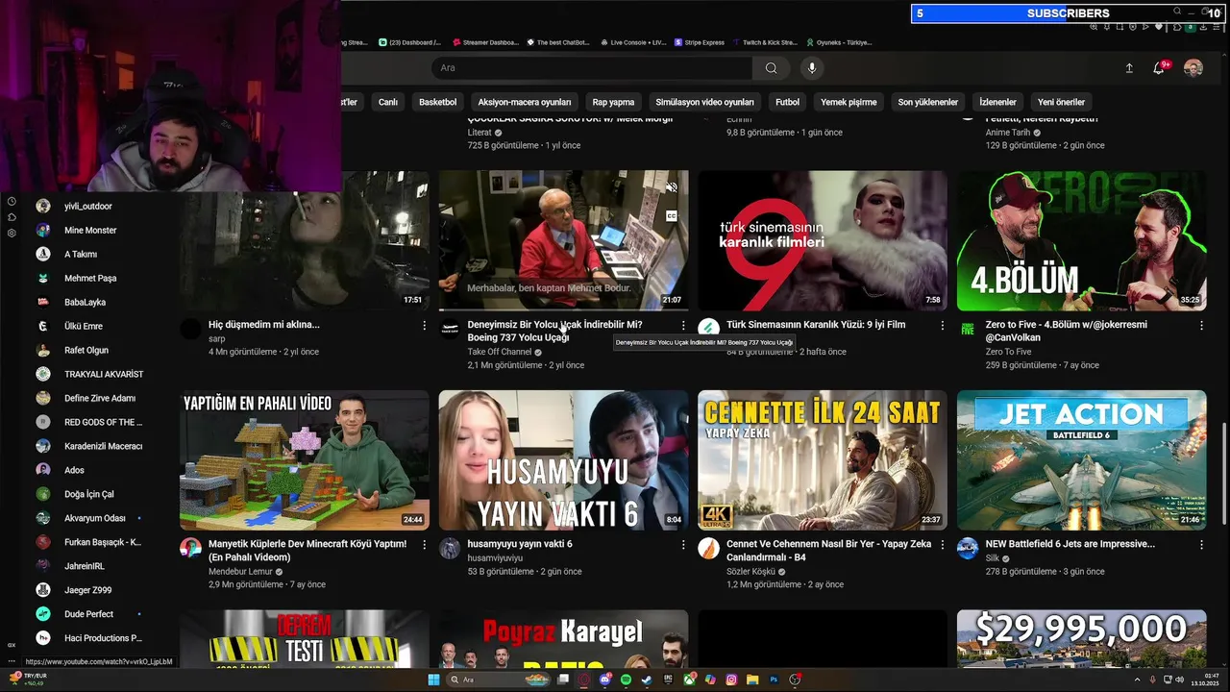1230x692 pixels.
Task: Open Epic Games Launcher from the taskbar
Action: pyautogui.click(x=668, y=680)
